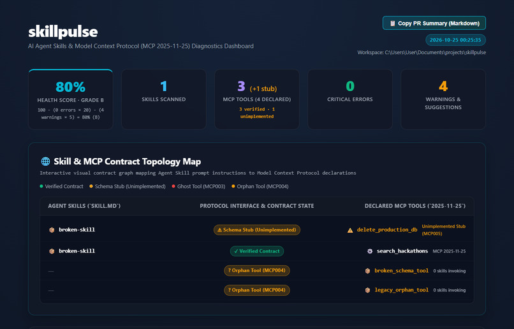
Task: Click the Agent Skills column header
Action: (x=84, y=206)
